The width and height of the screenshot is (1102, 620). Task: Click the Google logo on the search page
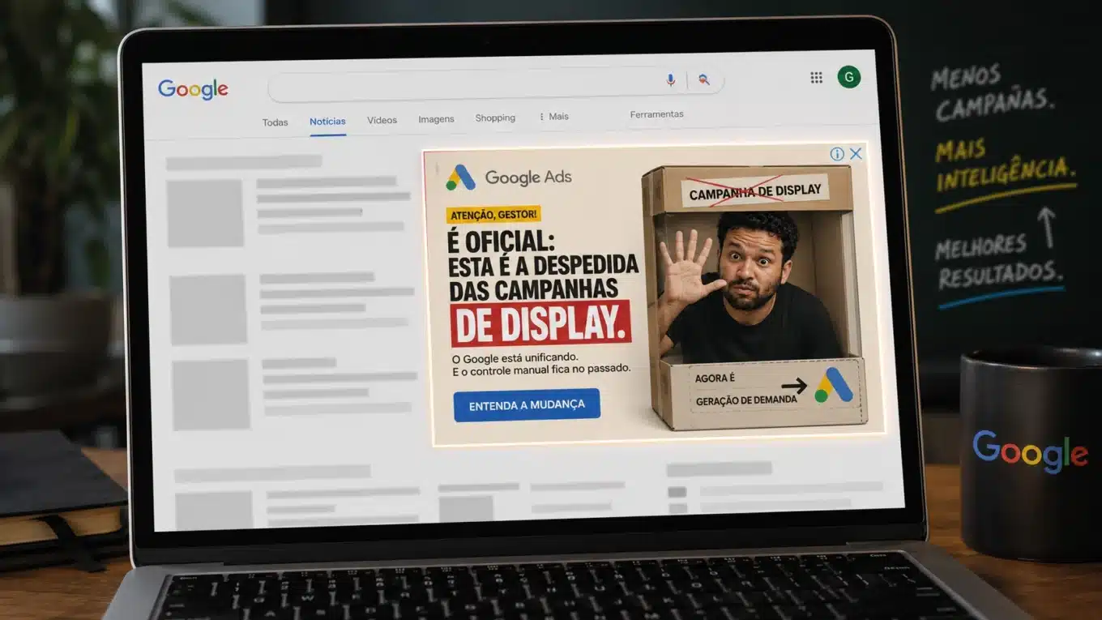pos(193,90)
